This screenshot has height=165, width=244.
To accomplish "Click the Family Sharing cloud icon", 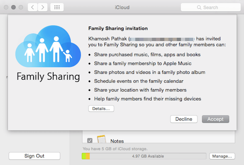I will tap(48, 46).
